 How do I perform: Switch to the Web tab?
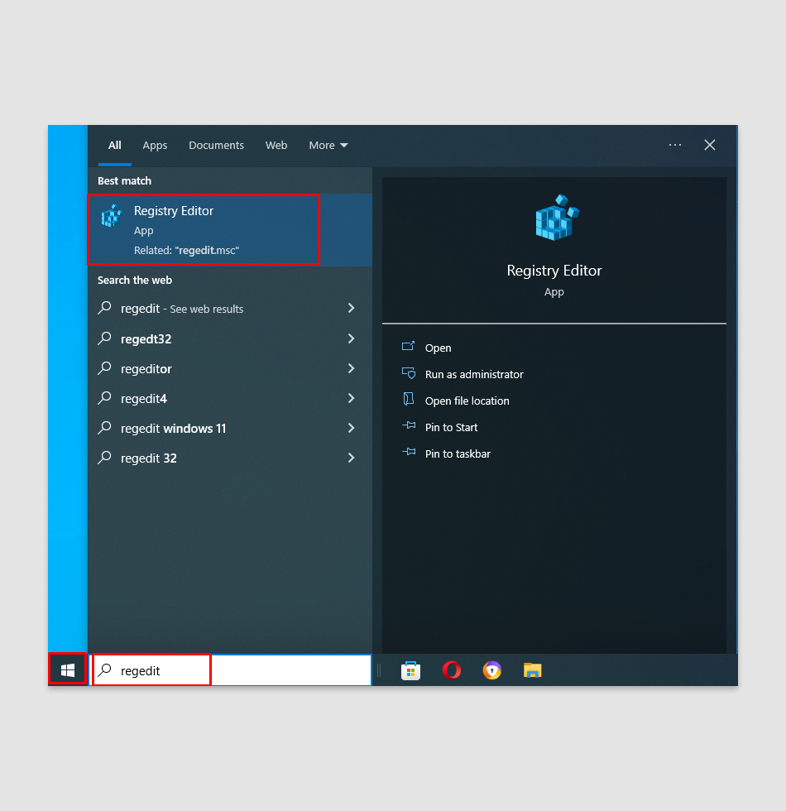[x=276, y=146]
